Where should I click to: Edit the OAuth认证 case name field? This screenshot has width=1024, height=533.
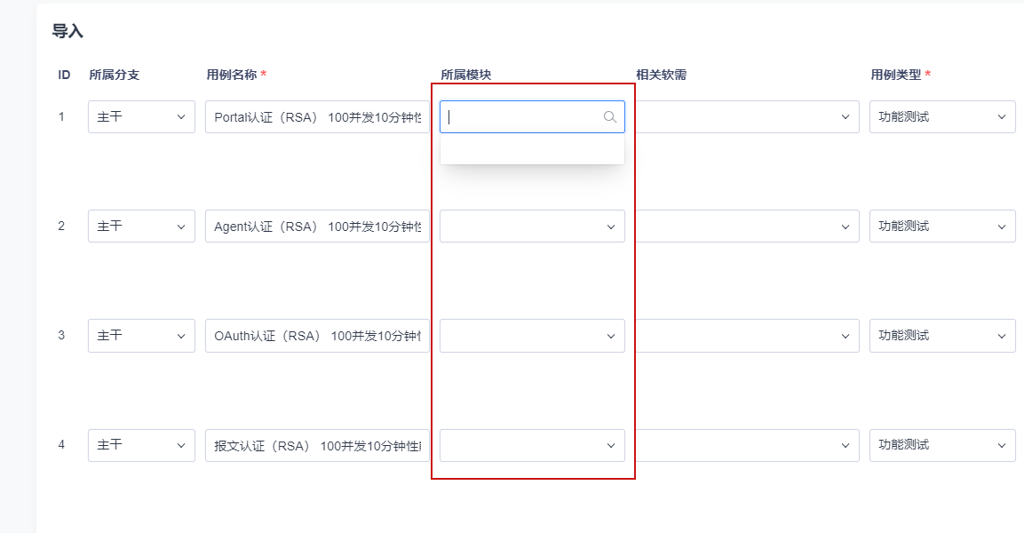point(317,336)
